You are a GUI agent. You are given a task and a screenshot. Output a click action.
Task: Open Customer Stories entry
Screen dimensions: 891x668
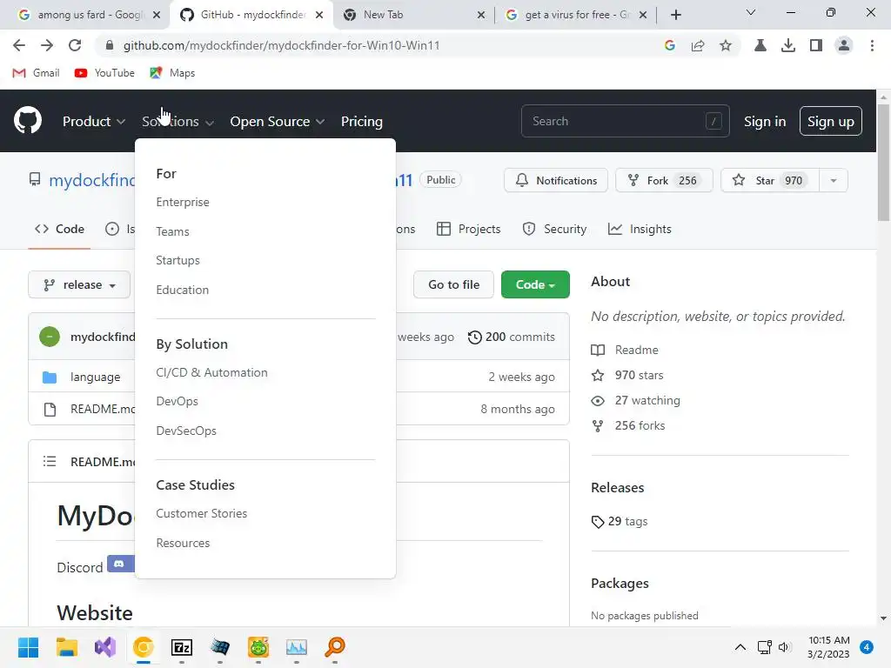202,513
